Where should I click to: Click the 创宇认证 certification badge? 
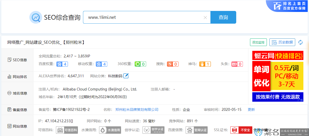click(x=153, y=130)
